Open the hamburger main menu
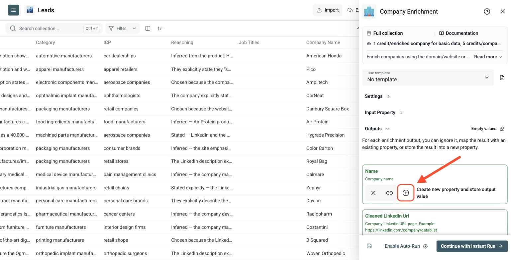This screenshot has width=511, height=260. click(x=13, y=10)
